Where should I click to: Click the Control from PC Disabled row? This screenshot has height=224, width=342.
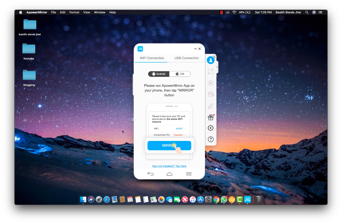(169, 135)
